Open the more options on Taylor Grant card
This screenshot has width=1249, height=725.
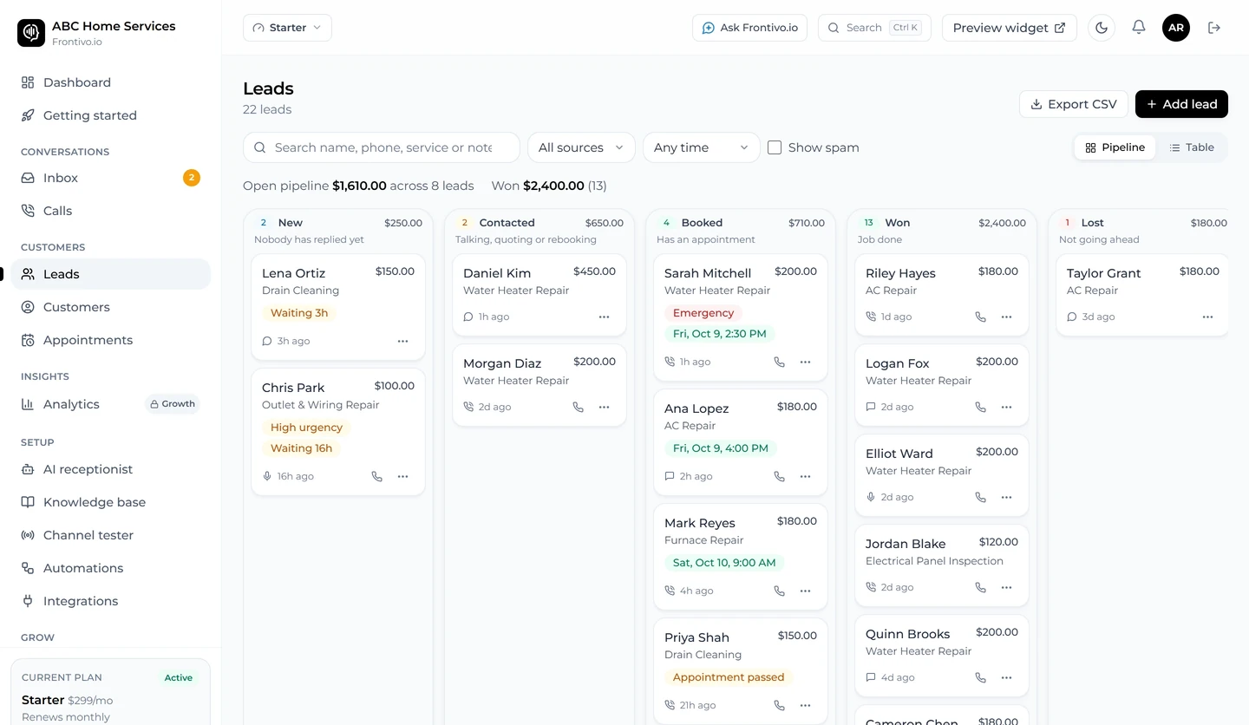1208,317
